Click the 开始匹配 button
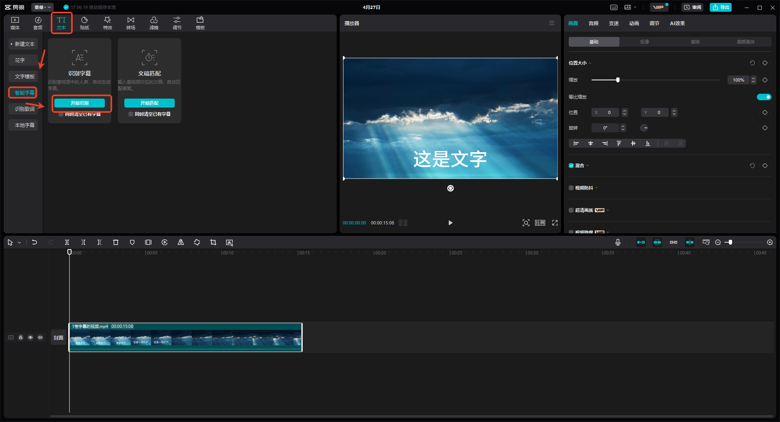Image resolution: width=780 pixels, height=422 pixels. [149, 103]
